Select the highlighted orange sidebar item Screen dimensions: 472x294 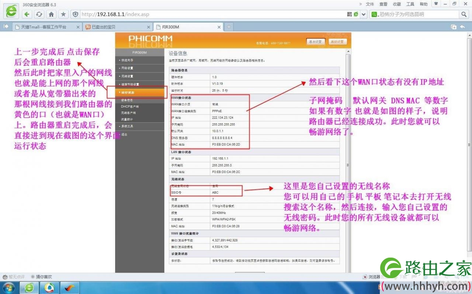[x=139, y=92]
